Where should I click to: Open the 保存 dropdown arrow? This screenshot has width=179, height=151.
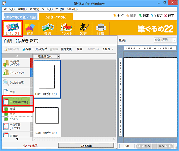tap(33, 49)
